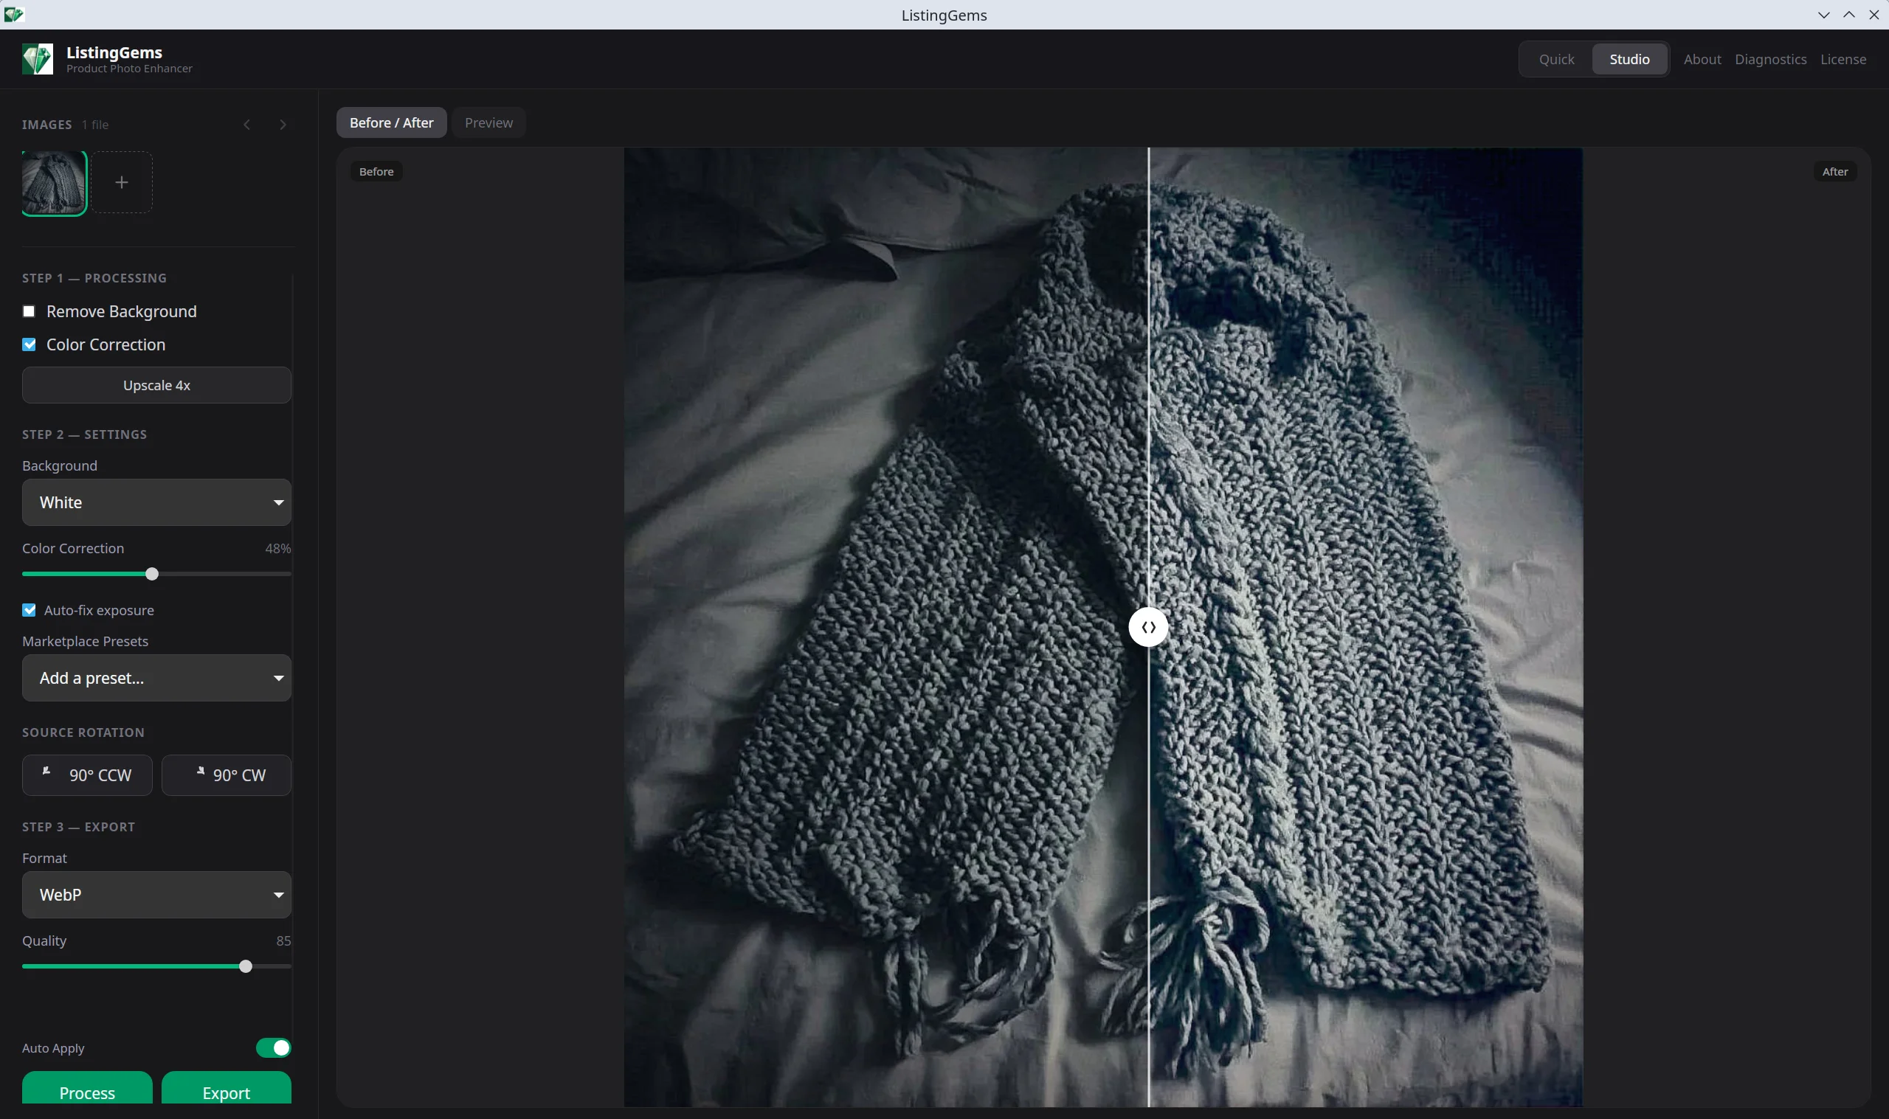Viewport: 1889px width, 1119px height.
Task: Switch to the Preview tab
Action: (x=488, y=122)
